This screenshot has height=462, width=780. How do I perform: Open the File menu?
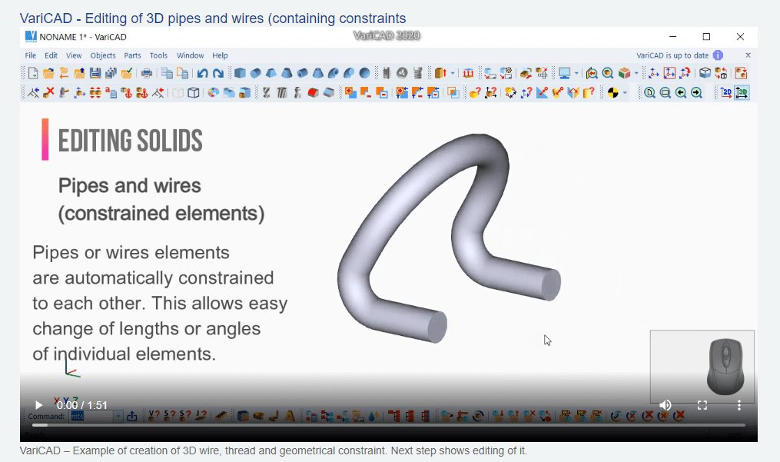pos(30,56)
